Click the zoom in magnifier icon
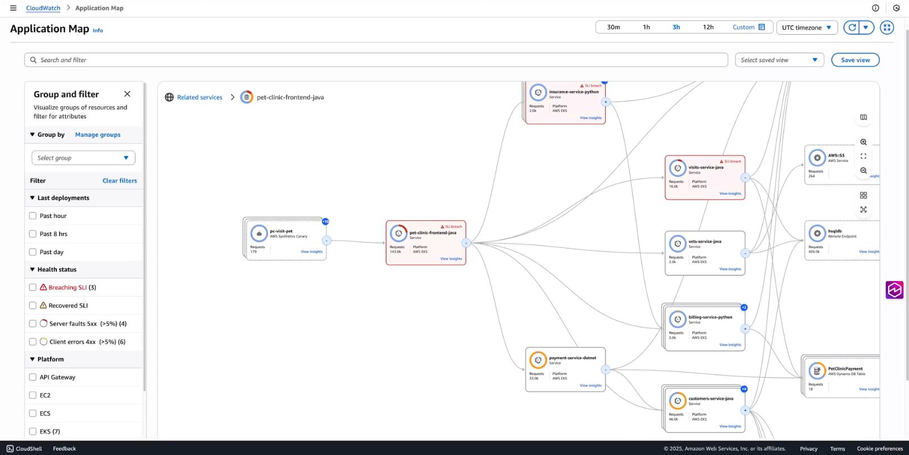This screenshot has width=909, height=455. [863, 142]
